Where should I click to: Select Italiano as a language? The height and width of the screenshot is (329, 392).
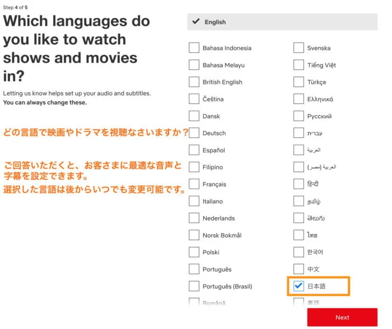[194, 201]
